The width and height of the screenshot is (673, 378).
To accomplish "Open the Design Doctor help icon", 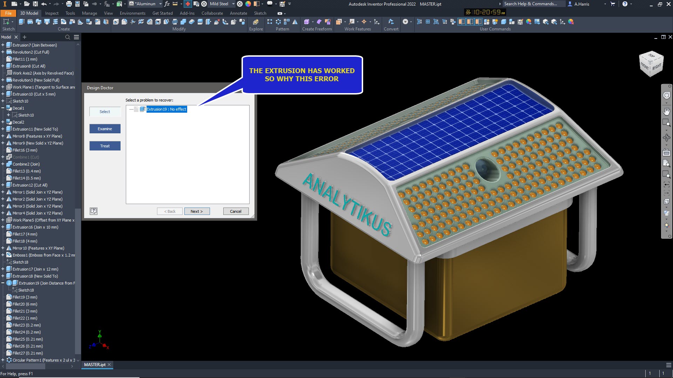I will pyautogui.click(x=94, y=211).
